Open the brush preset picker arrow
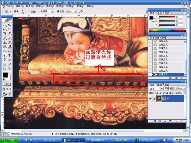The width and height of the screenshot is (191, 143). 26,12
